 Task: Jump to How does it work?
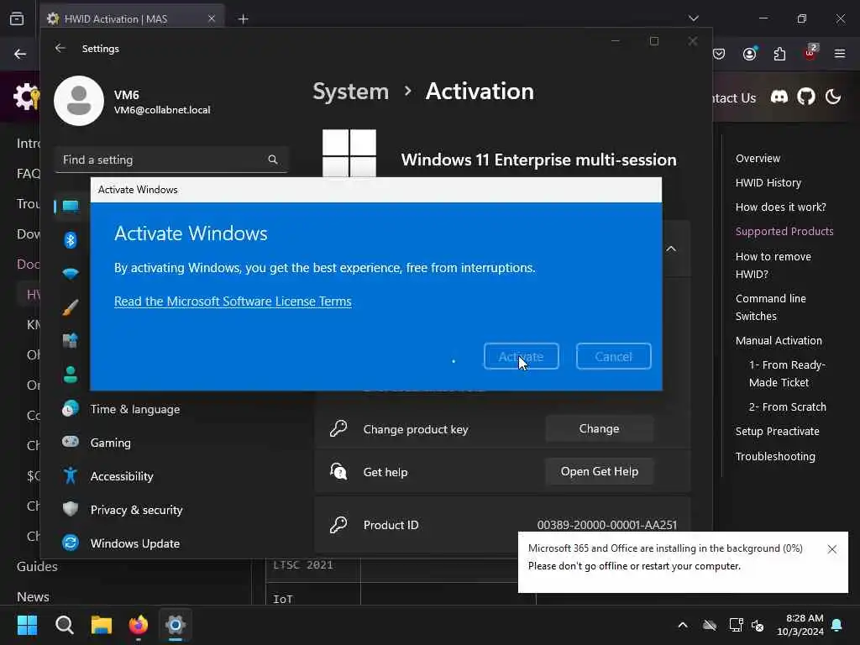point(780,207)
